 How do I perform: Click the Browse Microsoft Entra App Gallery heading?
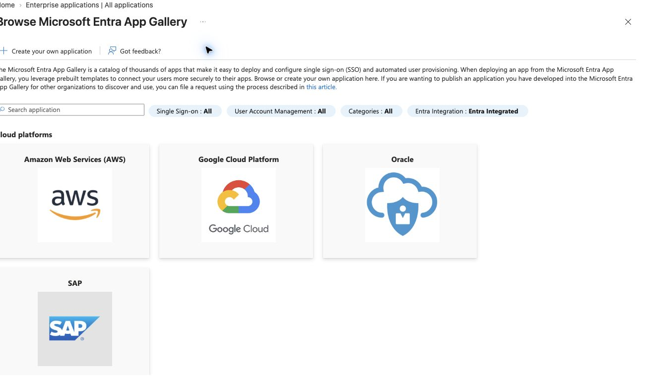(93, 22)
